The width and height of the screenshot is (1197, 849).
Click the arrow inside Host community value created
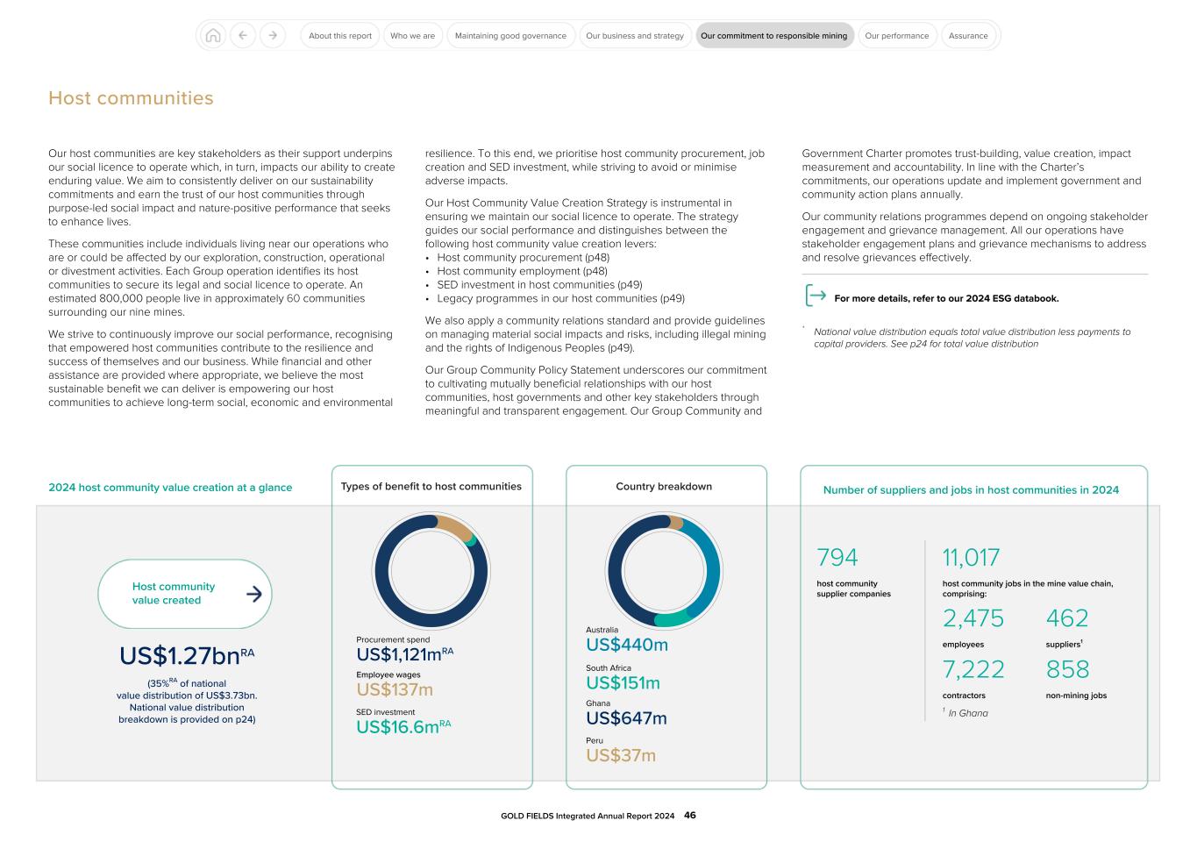254,594
